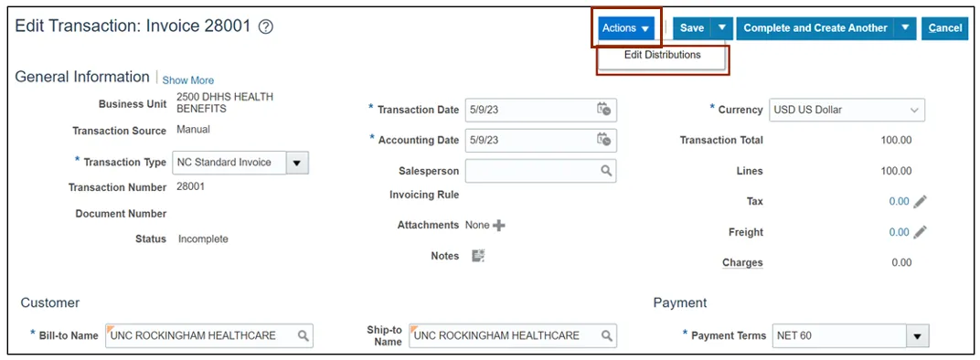Image resolution: width=980 pixels, height=360 pixels.
Task: Edit Tax amount with the pencil icon
Action: point(920,201)
